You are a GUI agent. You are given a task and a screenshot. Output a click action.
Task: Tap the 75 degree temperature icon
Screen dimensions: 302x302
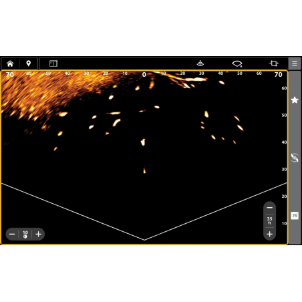[x=295, y=215]
